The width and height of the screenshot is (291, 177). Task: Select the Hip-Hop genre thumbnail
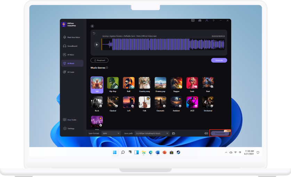(x=113, y=83)
